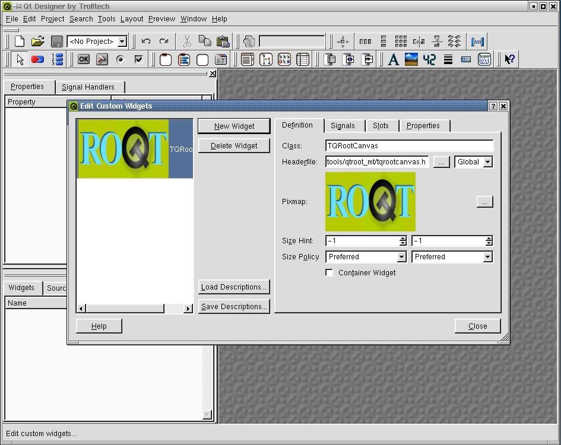This screenshot has height=445, width=561.
Task: Switch to the Signals tab
Action: pos(343,126)
